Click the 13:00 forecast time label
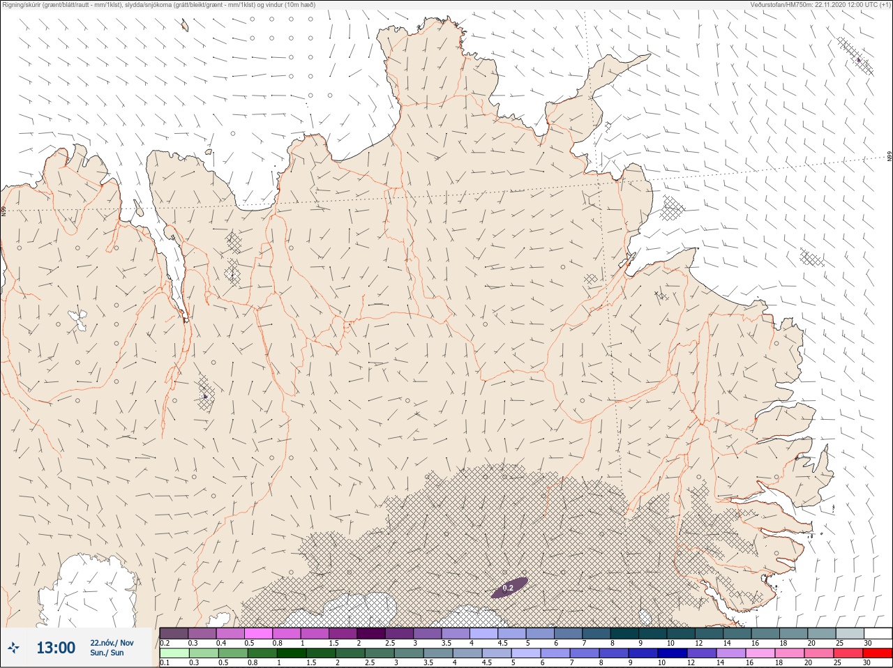This screenshot has height=668, width=893. (x=56, y=648)
